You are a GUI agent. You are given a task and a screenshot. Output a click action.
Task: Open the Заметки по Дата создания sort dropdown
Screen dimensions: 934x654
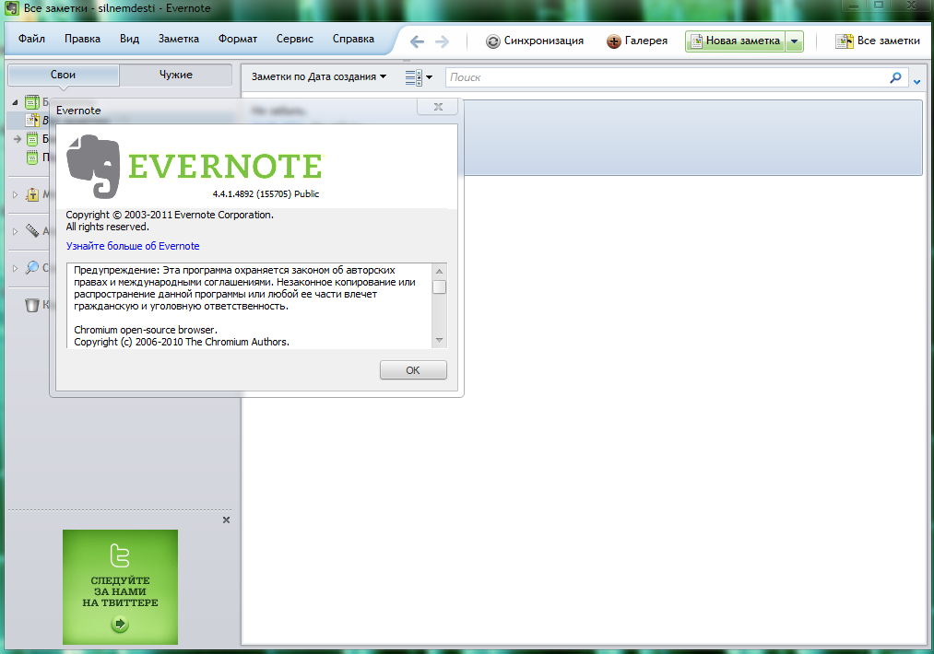pos(319,76)
